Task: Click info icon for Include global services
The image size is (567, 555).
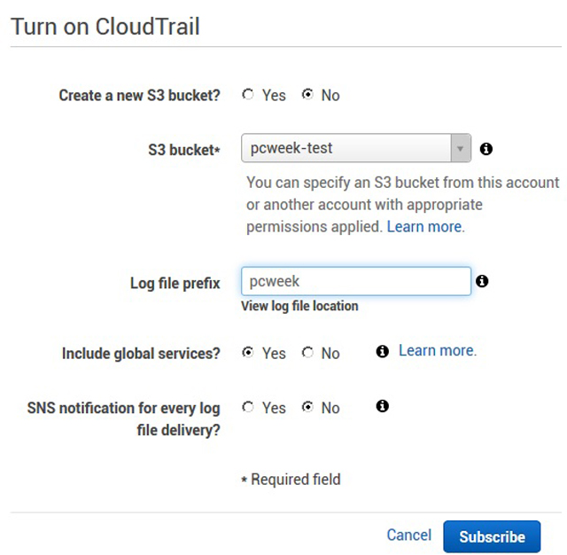Action: [x=383, y=351]
